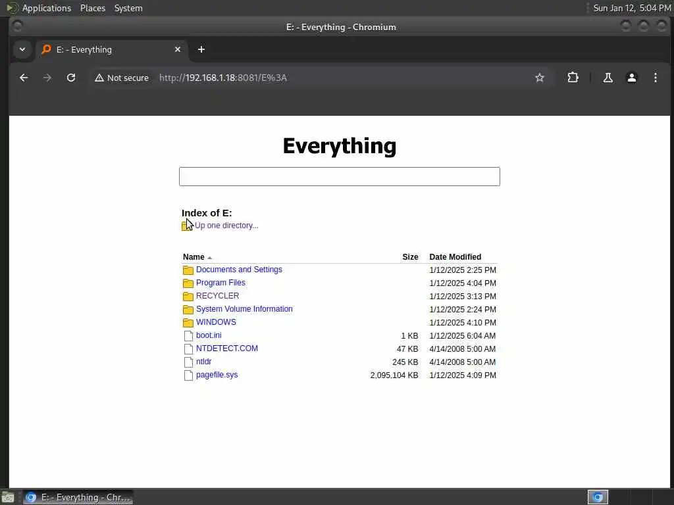
Task: Go up one directory
Action: 226,226
